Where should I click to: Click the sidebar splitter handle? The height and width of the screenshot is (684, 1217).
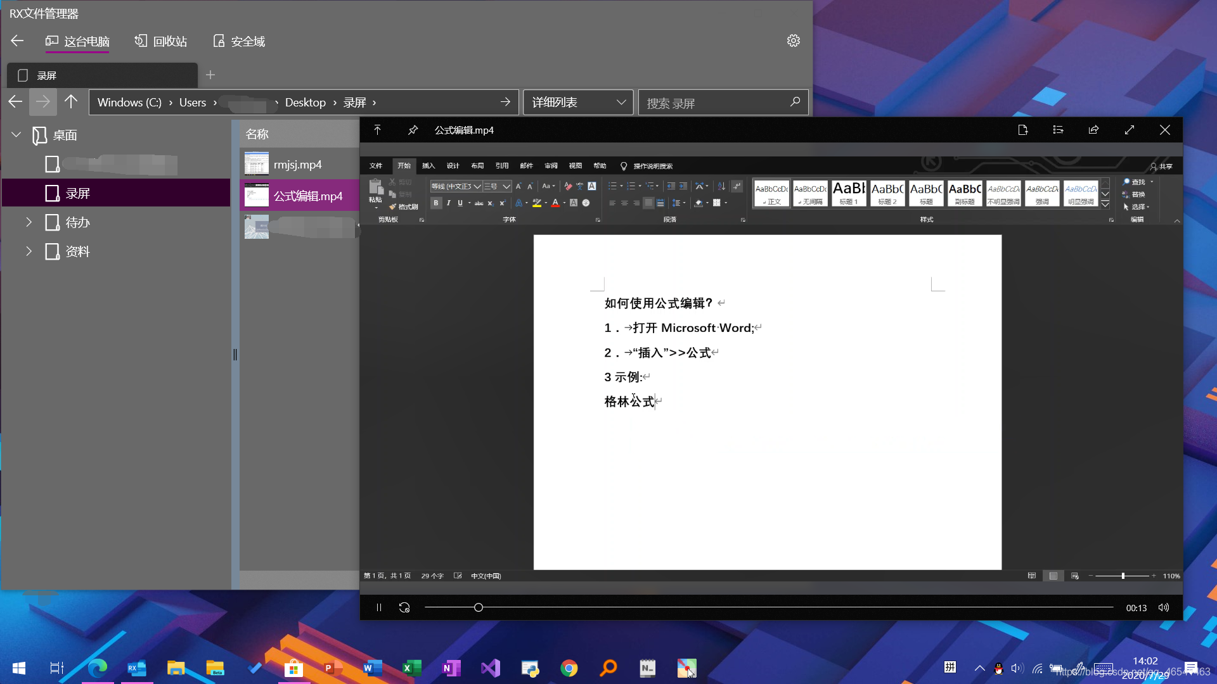(x=235, y=355)
